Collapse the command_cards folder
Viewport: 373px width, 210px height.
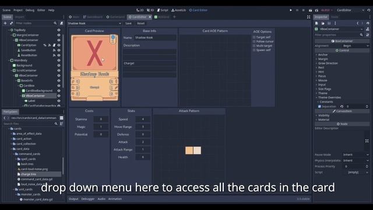pyautogui.click(x=13, y=154)
